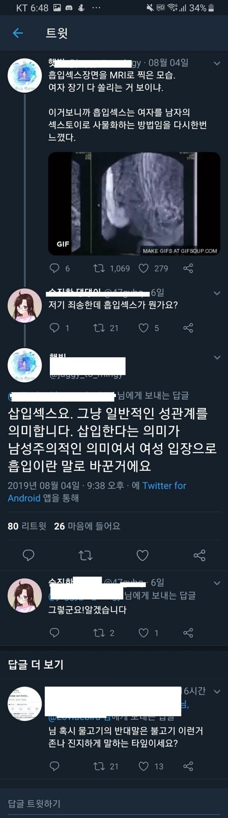
Task: Retweet the main tweet using large retweet icon
Action: [85, 555]
